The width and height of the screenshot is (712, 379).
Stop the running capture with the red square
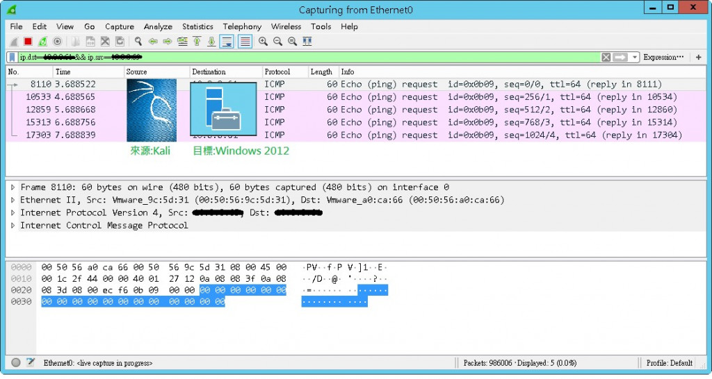pos(28,42)
